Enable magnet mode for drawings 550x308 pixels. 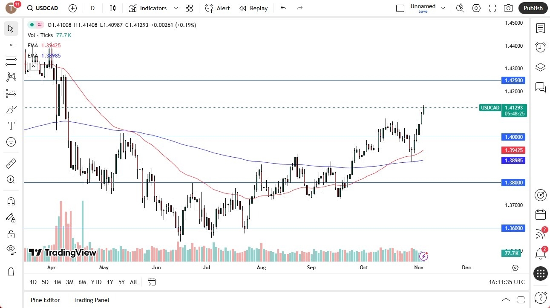coord(11,201)
